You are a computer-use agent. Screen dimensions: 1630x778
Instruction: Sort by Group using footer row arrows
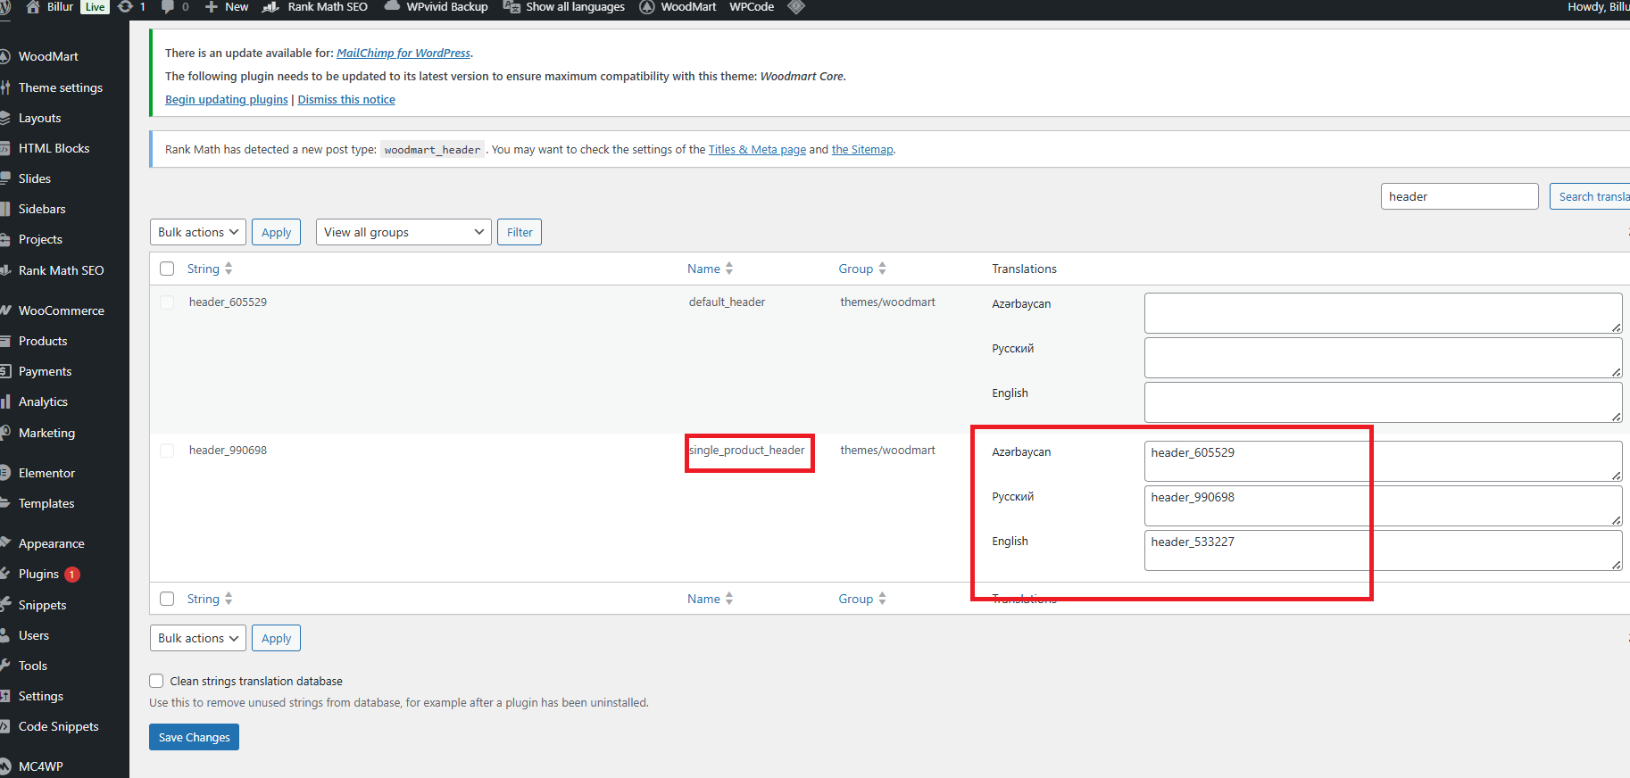click(882, 599)
